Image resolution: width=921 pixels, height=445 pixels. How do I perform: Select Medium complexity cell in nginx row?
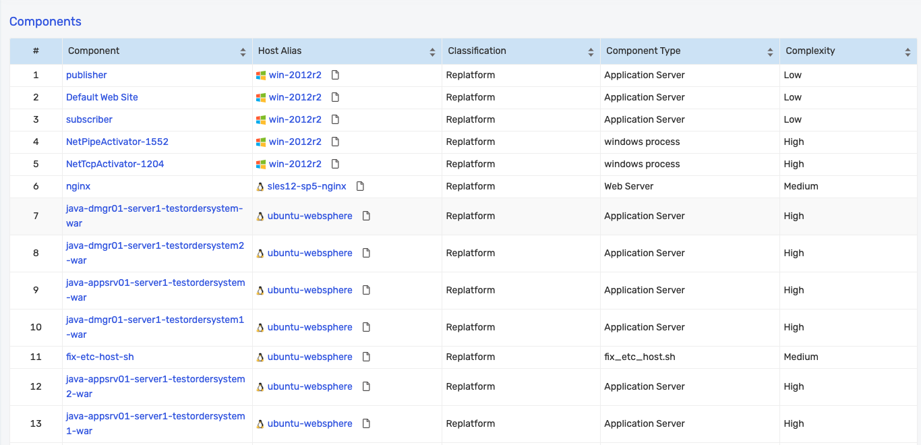(848, 186)
